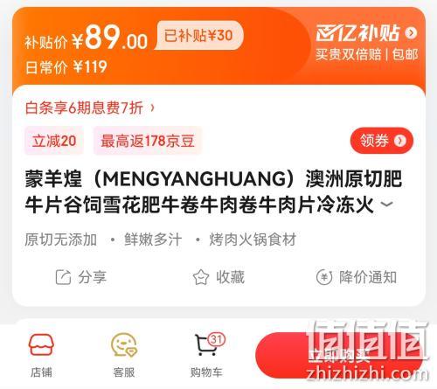
Task: Click the arrow icon beside 亿补贴
Action: pos(411,33)
